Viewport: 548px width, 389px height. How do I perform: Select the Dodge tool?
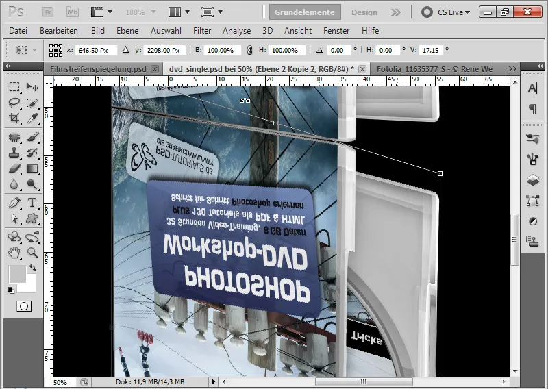(x=32, y=184)
